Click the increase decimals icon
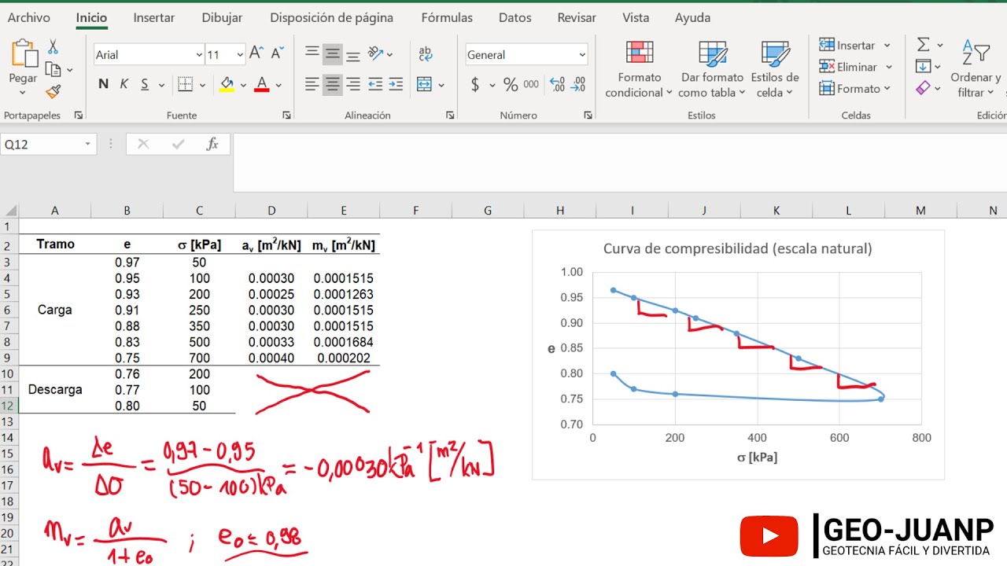Image resolution: width=1007 pixels, height=566 pixels. (x=558, y=84)
